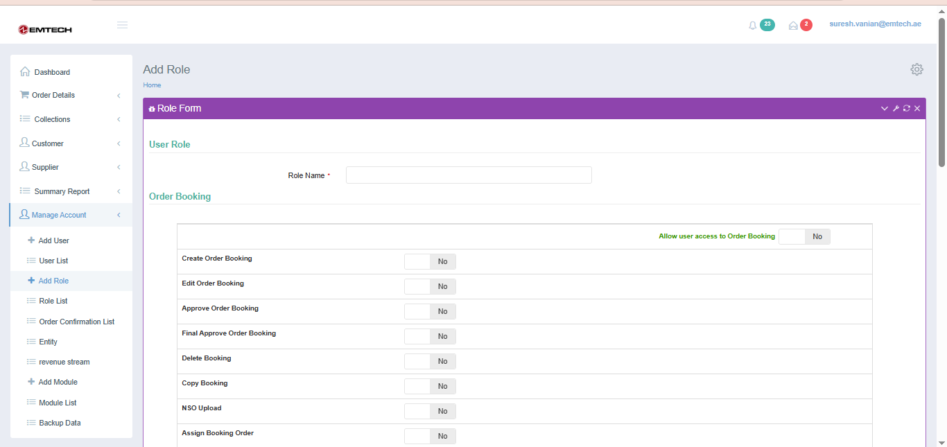Viewport: 947px width, 447px height.
Task: Click the notification bell icon
Action: click(x=753, y=26)
